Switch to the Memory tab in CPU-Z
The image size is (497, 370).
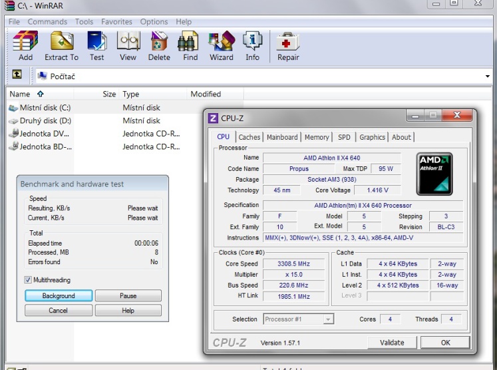tap(317, 137)
